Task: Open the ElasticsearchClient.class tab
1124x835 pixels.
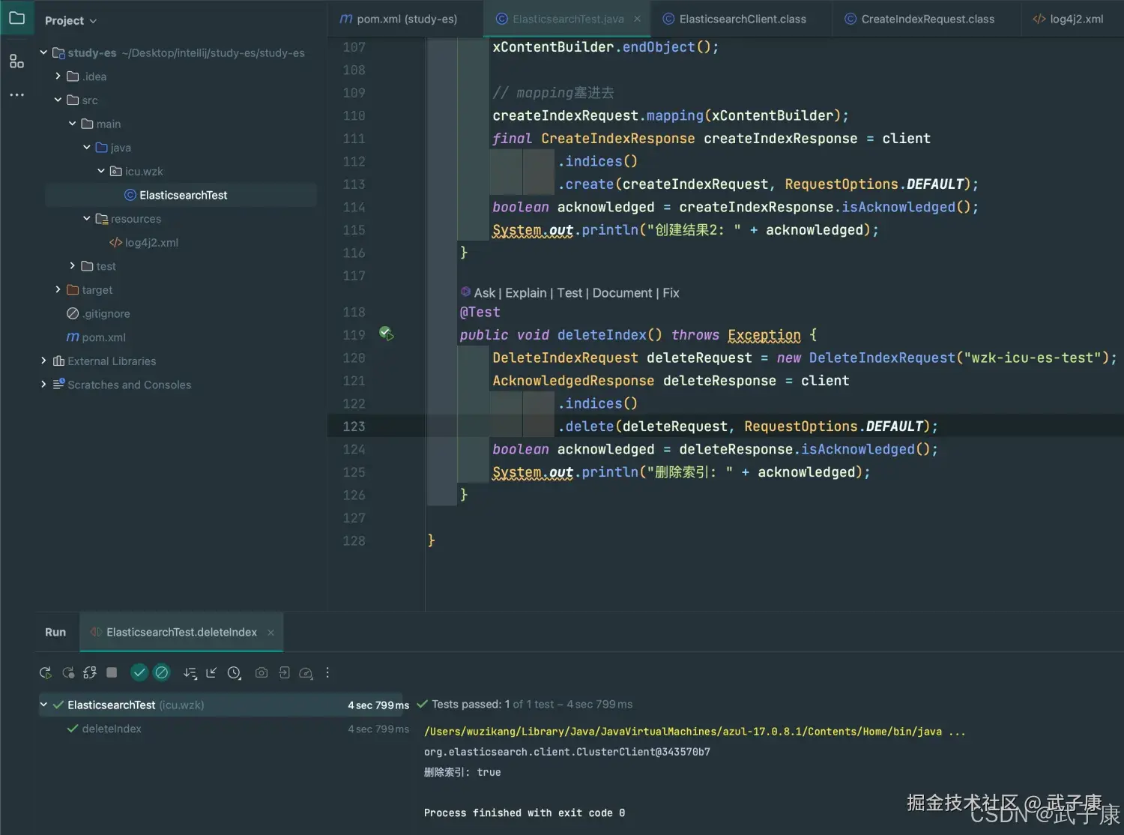Action: coord(742,19)
